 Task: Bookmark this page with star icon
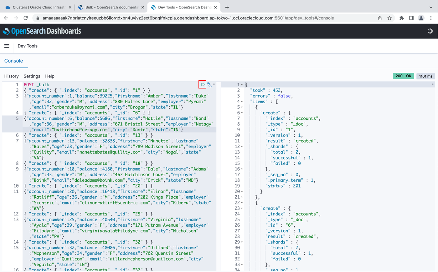click(x=389, y=18)
